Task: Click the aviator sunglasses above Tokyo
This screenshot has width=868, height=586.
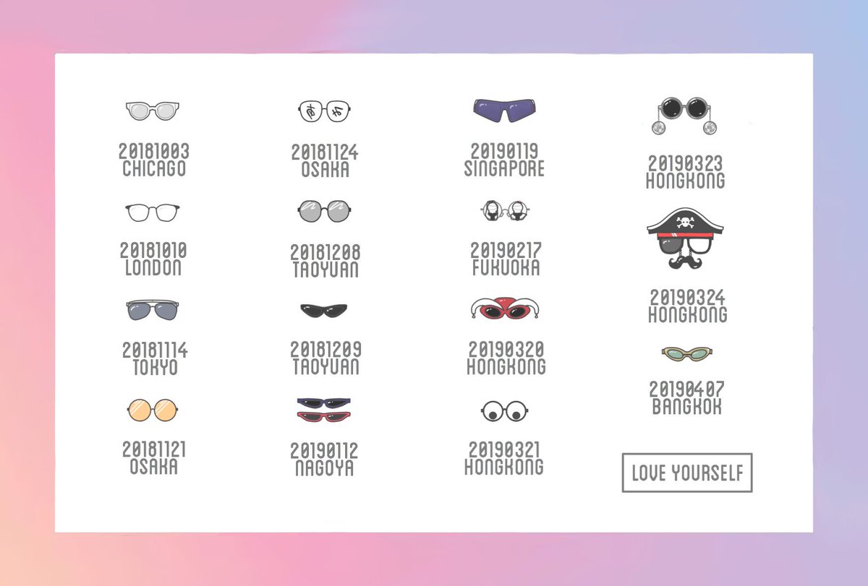Action: coord(152,310)
